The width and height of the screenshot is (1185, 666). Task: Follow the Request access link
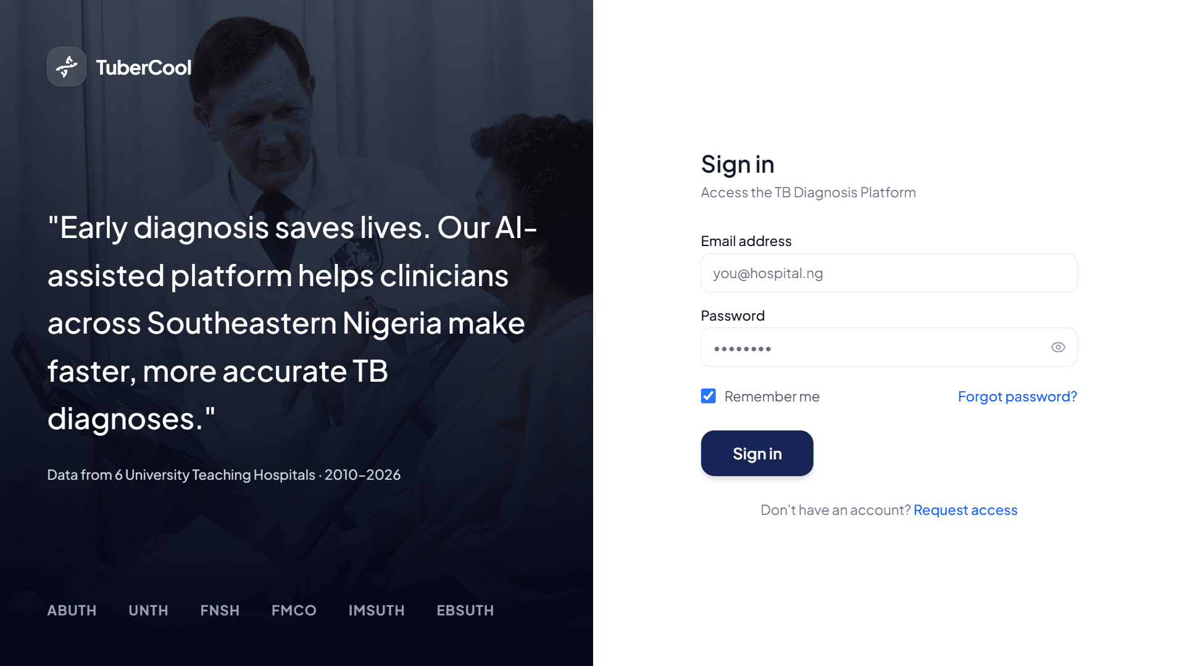click(965, 510)
